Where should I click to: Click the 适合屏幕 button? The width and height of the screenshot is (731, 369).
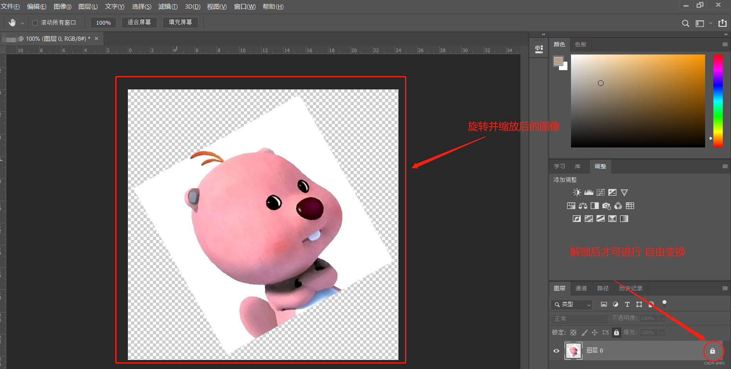[x=139, y=22]
